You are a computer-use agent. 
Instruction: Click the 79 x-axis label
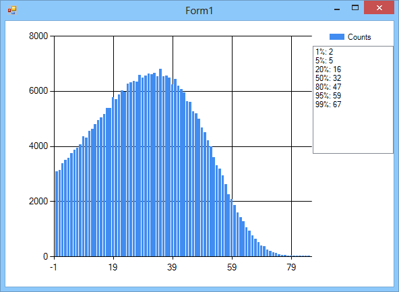click(291, 267)
